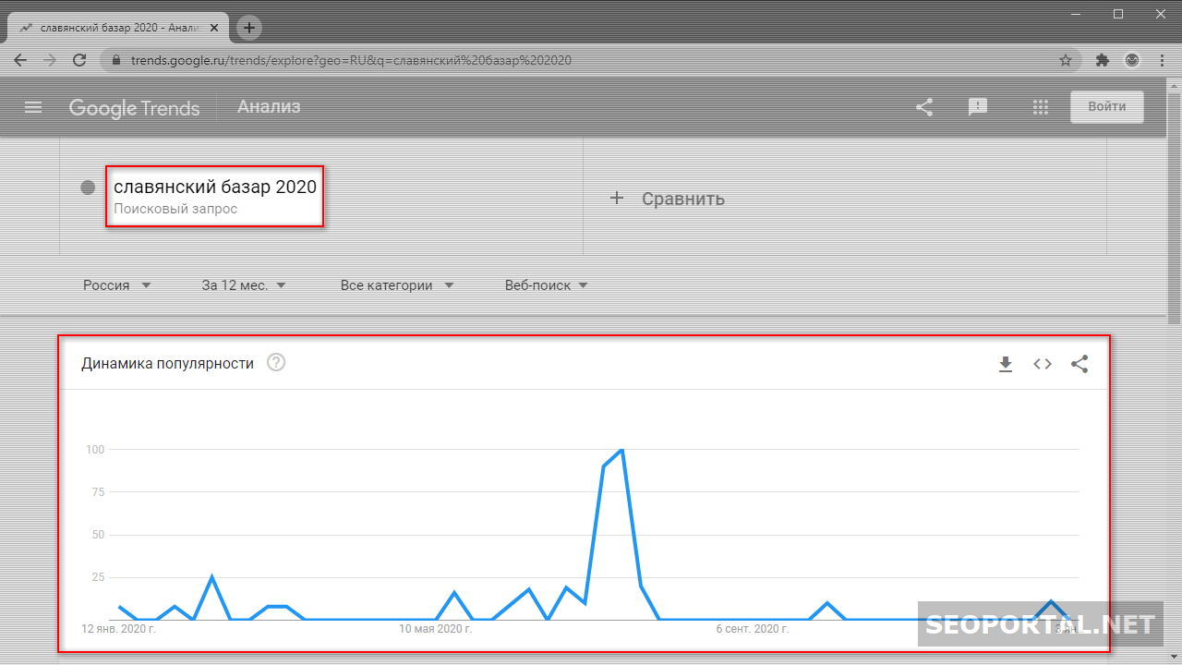Expand the Все категории dropdown

tap(397, 285)
